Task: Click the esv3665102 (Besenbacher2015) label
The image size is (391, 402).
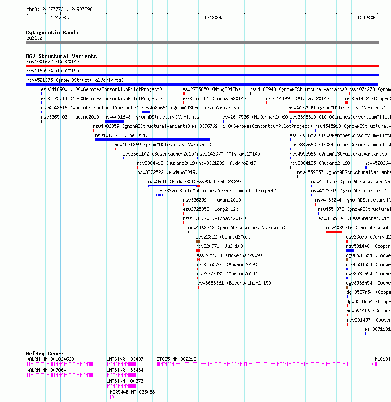Action: point(159,154)
